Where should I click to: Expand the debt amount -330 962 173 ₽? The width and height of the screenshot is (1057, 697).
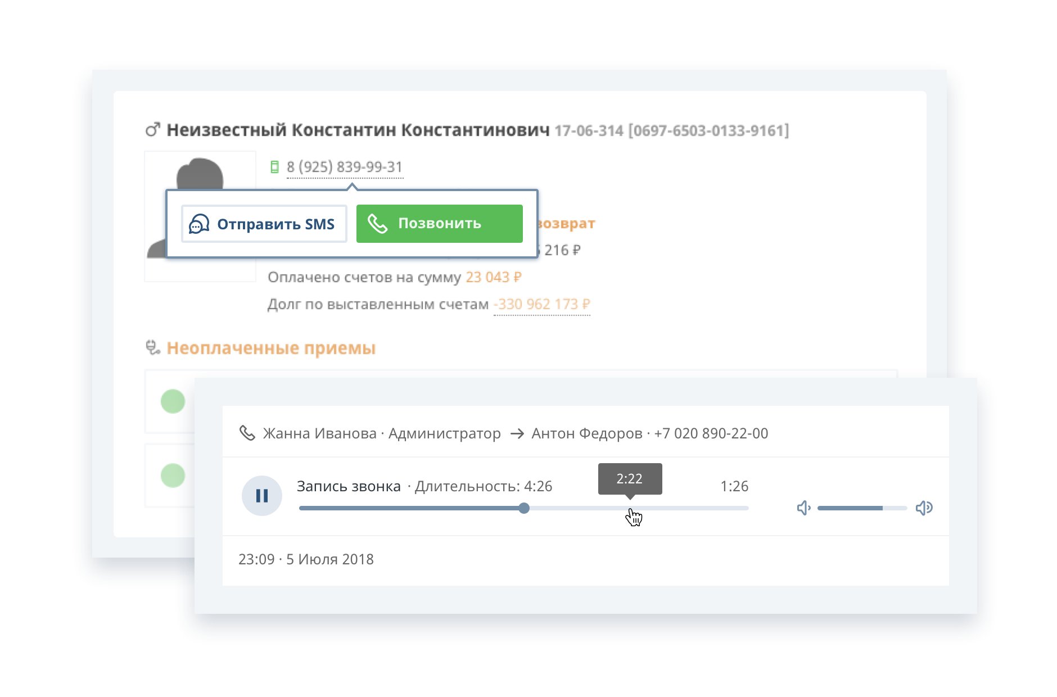coord(541,304)
